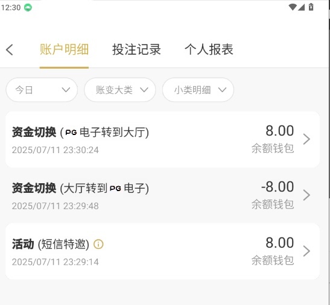Expand the 账变大类 filter dropdown
The image size is (330, 305).
[120, 90]
